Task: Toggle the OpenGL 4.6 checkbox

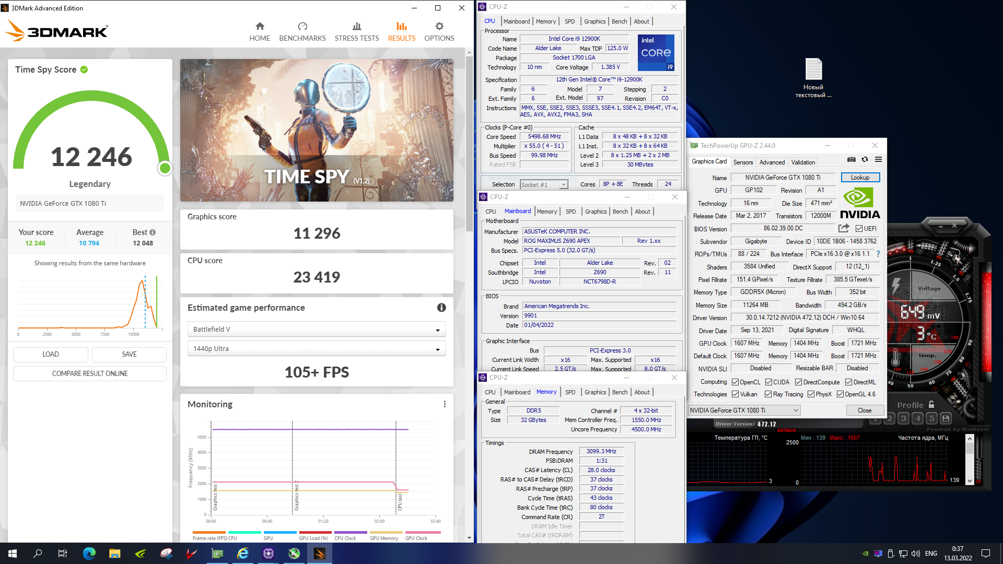Action: (x=840, y=394)
